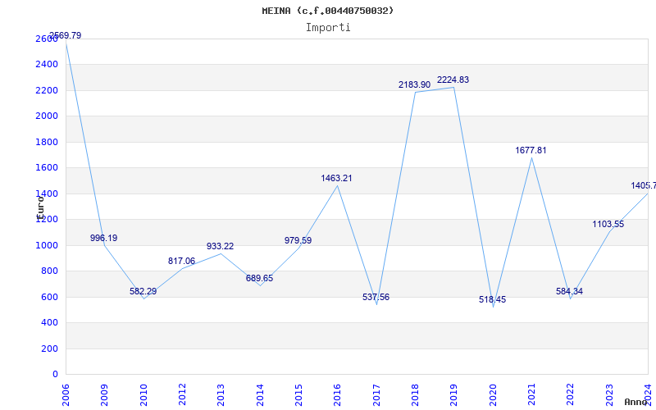Click the y-axis value 1600
The height and width of the screenshot is (410, 656).
[47, 168]
